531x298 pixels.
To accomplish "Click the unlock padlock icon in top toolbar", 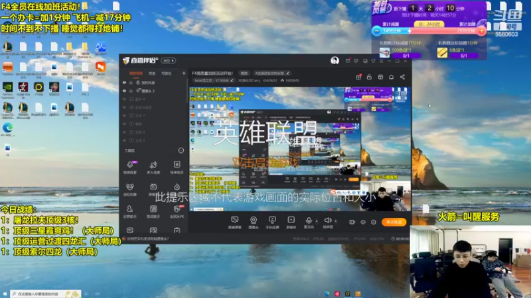I will tap(369, 77).
